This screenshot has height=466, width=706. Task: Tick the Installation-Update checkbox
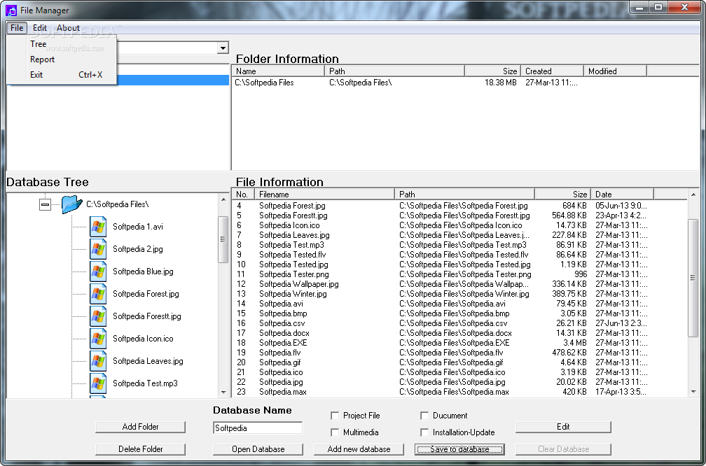coord(424,432)
